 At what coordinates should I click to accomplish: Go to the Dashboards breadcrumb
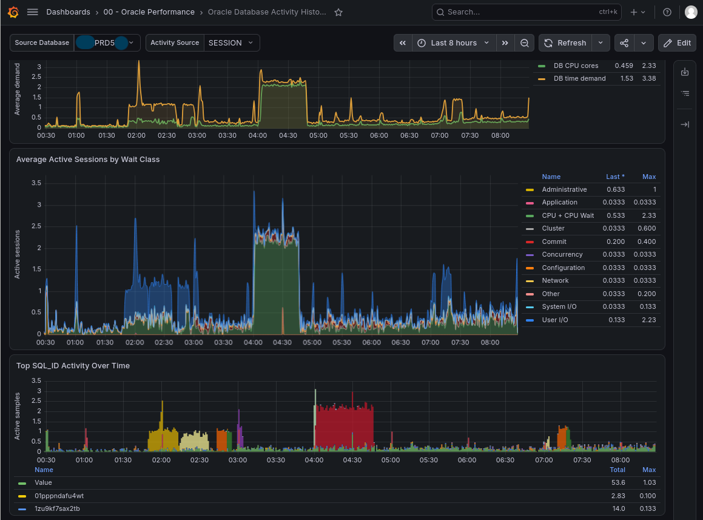click(x=68, y=12)
